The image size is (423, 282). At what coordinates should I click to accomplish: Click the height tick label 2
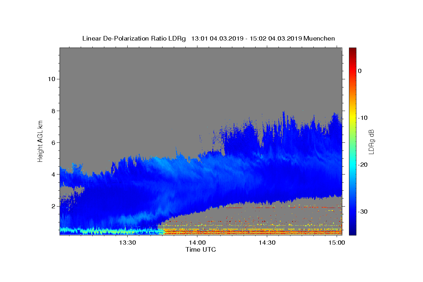point(53,206)
